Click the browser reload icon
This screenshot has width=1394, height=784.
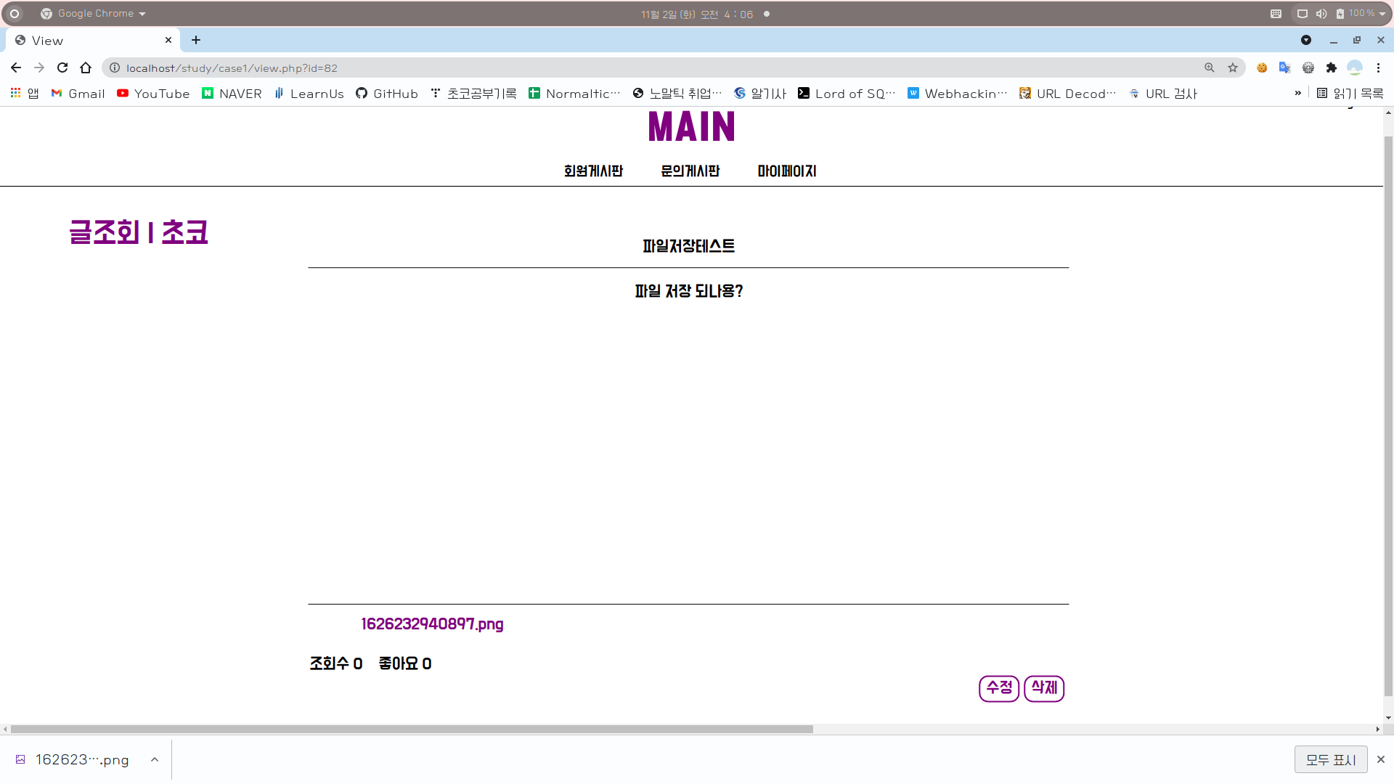pyautogui.click(x=62, y=68)
